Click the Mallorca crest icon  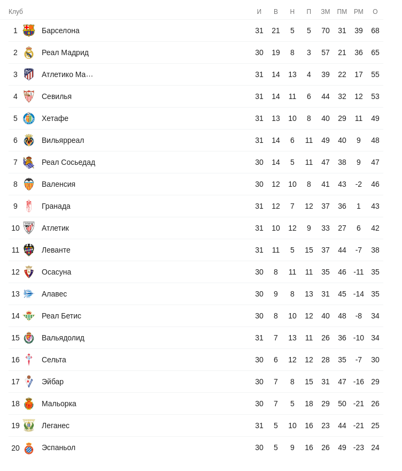(29, 404)
